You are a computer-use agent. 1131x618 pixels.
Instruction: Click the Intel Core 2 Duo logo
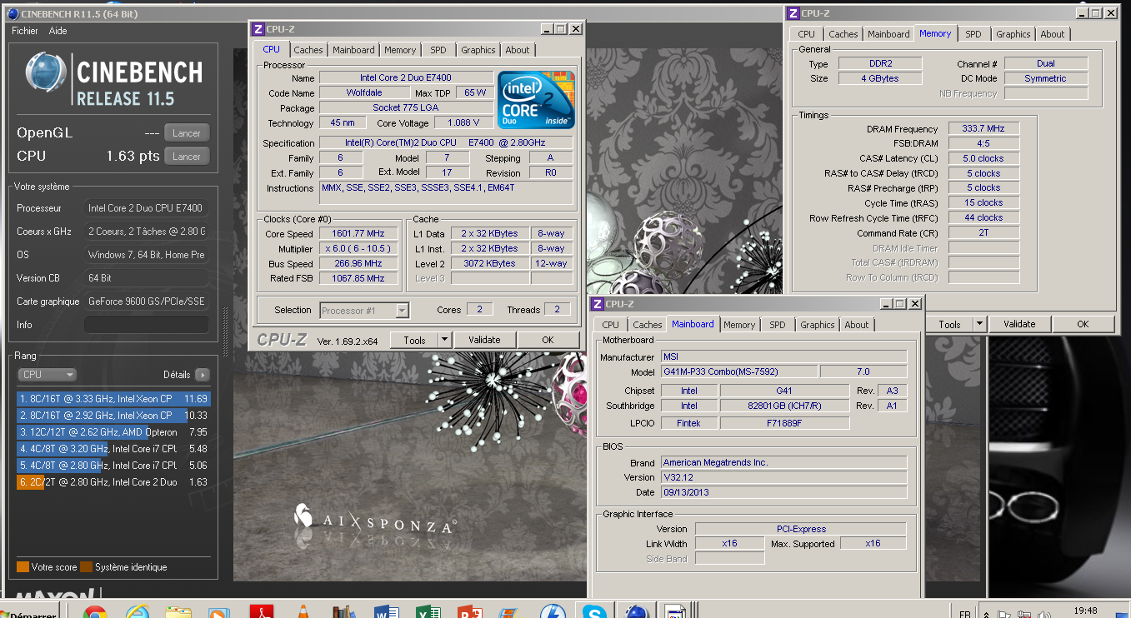pos(536,99)
